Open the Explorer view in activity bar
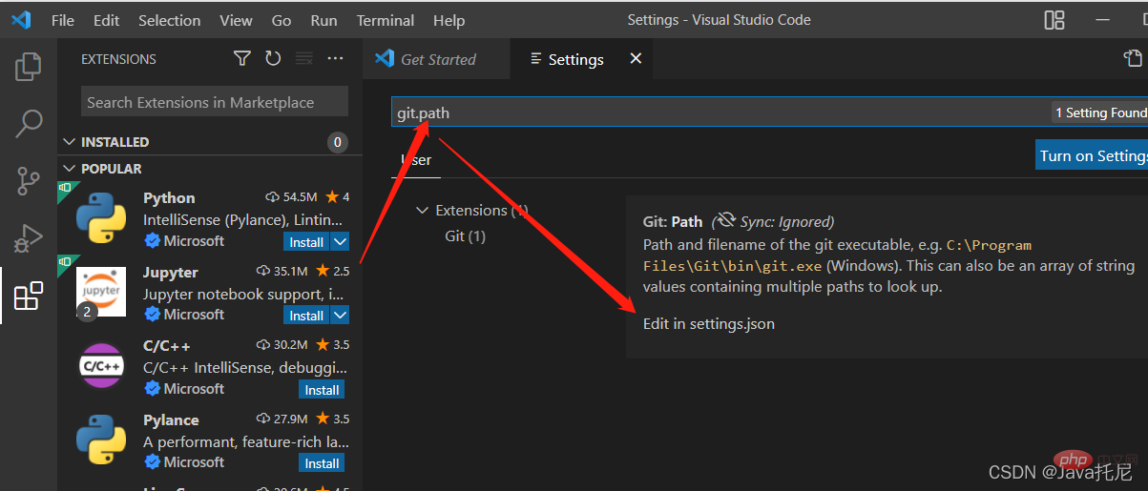Viewport: 1148px width, 491px height. (x=29, y=67)
